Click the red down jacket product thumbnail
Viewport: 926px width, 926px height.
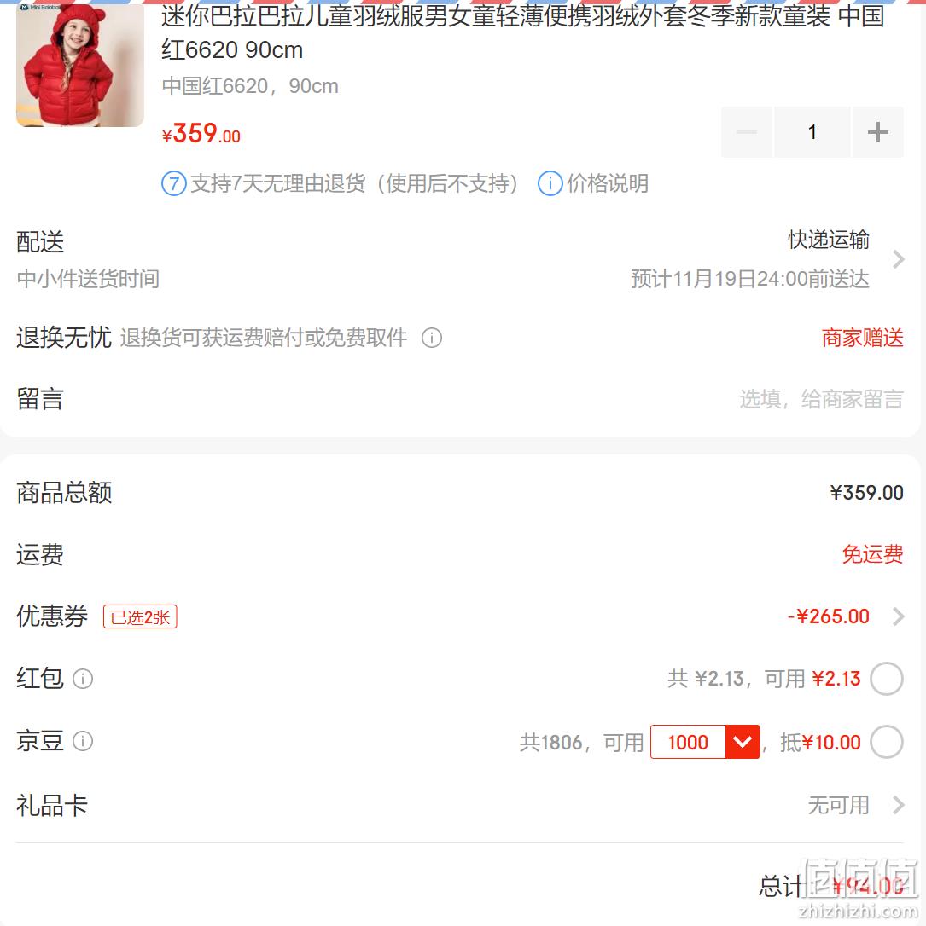pos(79,64)
